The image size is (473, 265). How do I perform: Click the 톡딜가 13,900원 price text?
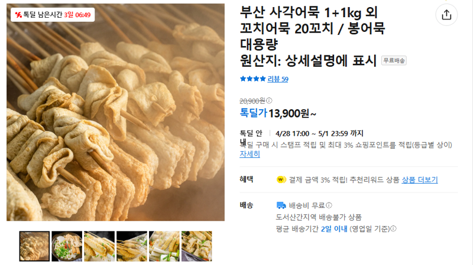pyautogui.click(x=278, y=113)
